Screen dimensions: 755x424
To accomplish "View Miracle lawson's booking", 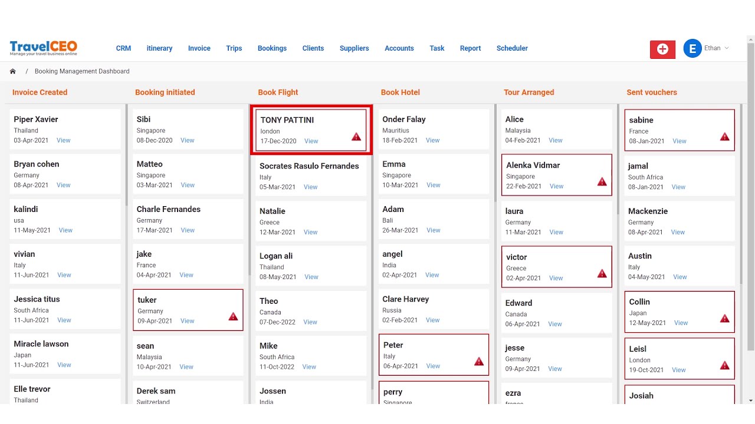I will click(64, 365).
